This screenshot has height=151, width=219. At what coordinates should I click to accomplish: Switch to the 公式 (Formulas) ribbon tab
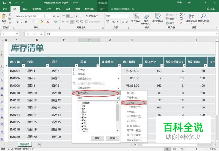click(x=49, y=9)
